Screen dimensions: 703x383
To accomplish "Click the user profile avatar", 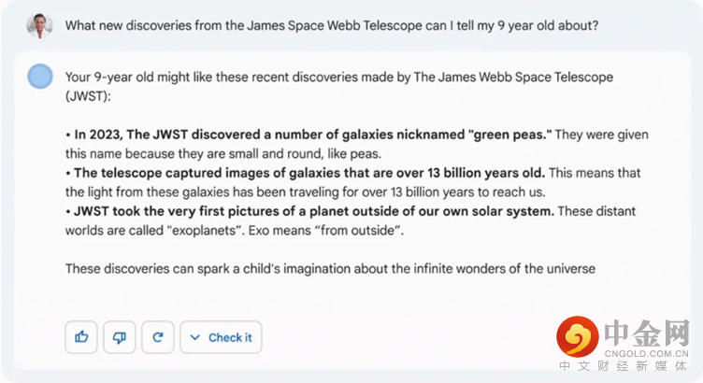I will pyautogui.click(x=39, y=24).
